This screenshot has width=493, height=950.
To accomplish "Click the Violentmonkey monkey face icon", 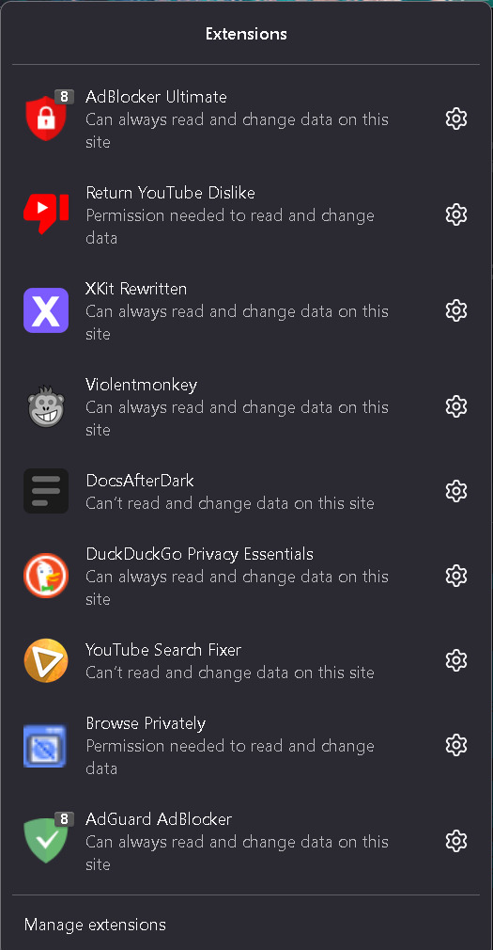I will pyautogui.click(x=46, y=406).
